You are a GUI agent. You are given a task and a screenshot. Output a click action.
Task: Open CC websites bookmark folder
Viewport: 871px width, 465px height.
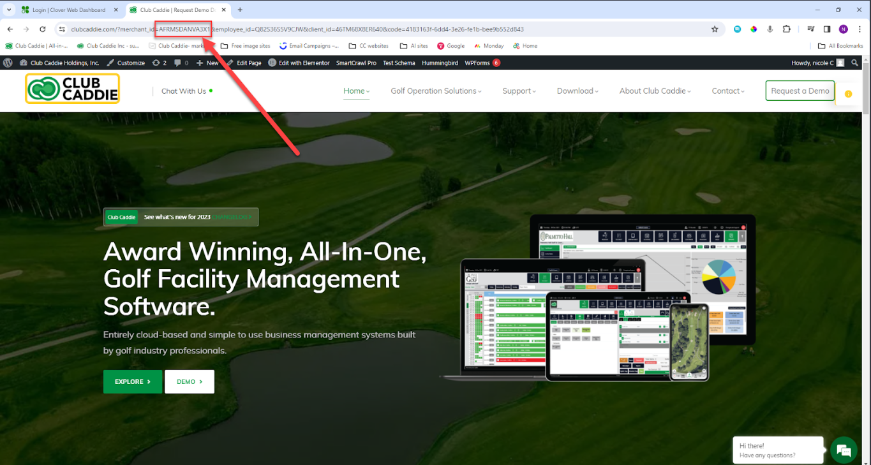[x=369, y=46]
